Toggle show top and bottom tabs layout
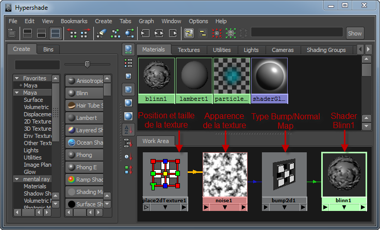 (55, 33)
